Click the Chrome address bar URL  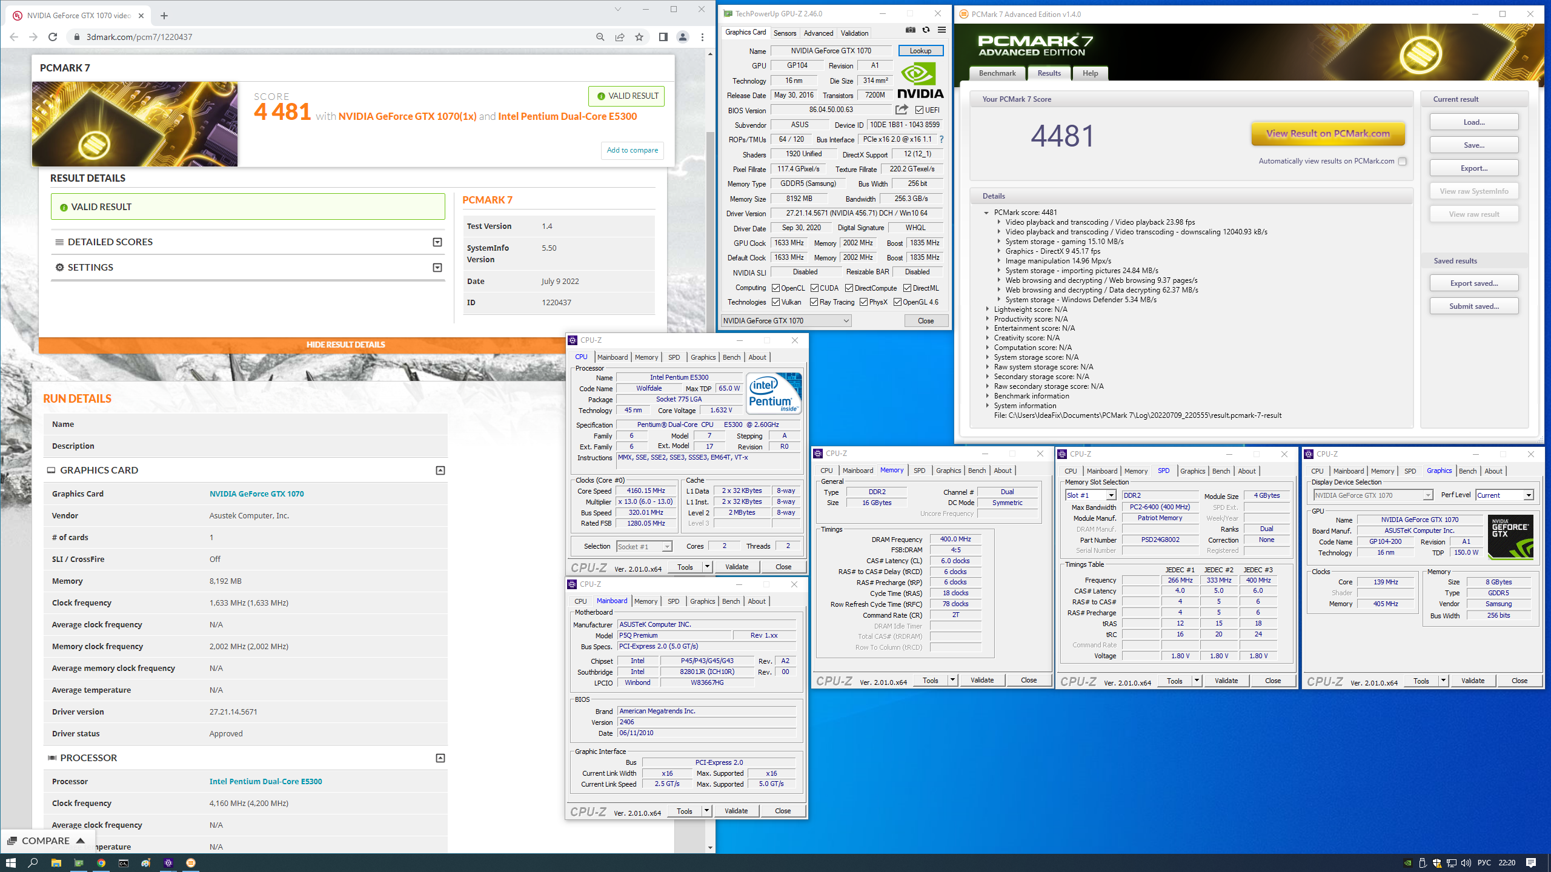click(139, 37)
